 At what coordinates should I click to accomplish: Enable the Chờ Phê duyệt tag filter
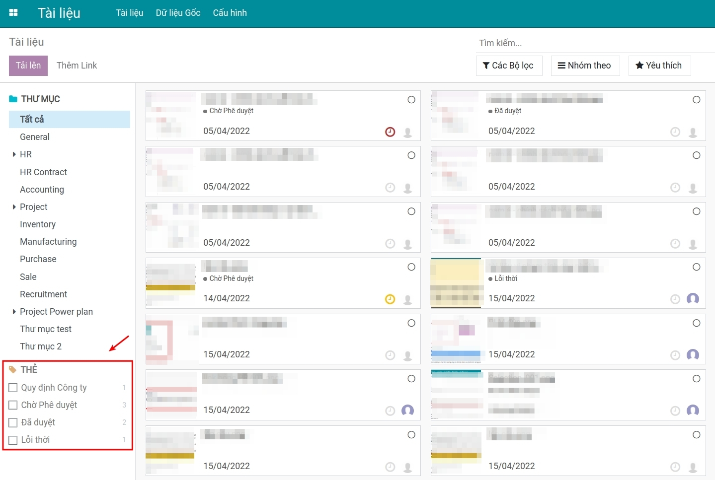coord(13,405)
